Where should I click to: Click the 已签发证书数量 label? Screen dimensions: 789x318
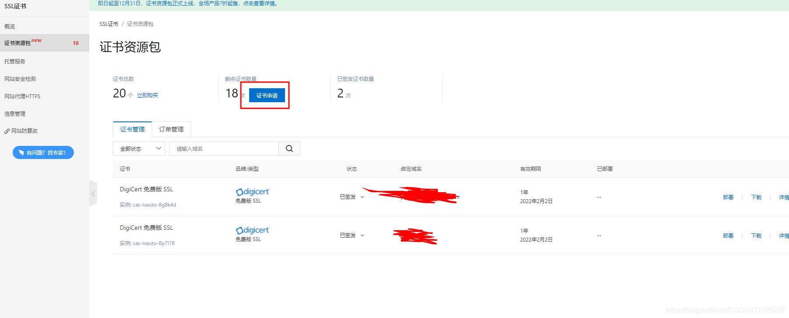click(356, 79)
